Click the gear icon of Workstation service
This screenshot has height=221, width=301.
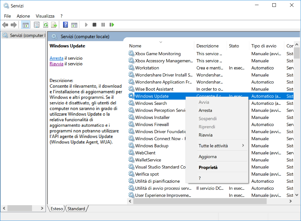(x=131, y=68)
